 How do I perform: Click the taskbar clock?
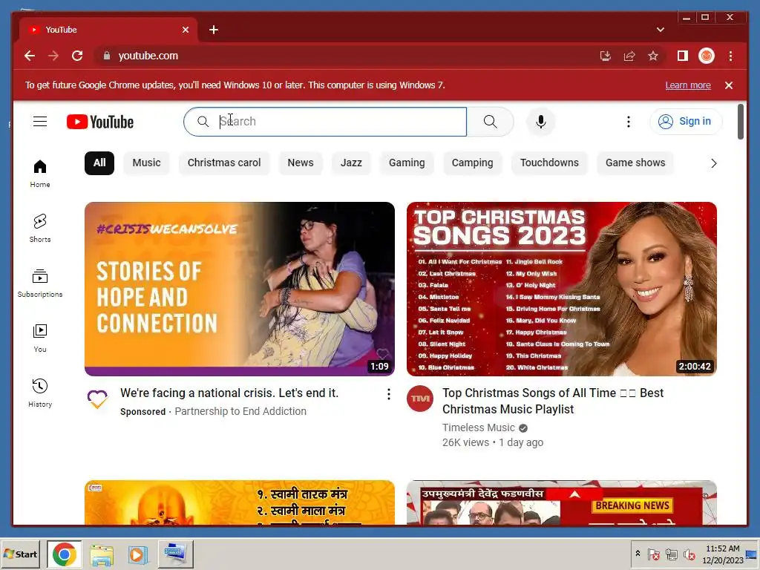(723, 554)
